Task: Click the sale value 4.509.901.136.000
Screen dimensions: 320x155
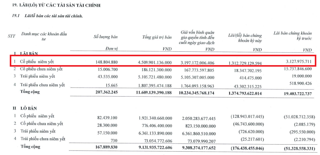Action: coord(155,63)
